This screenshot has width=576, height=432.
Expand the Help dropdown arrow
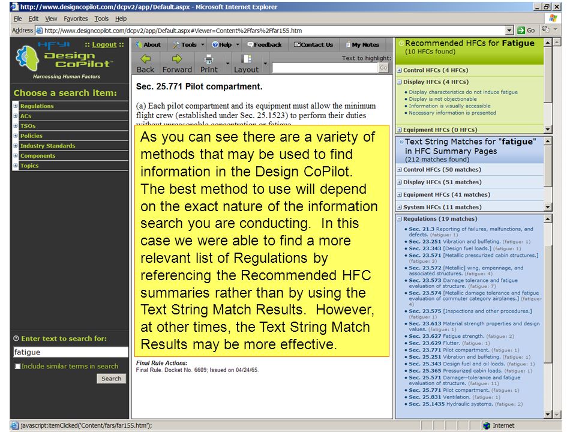pos(238,44)
